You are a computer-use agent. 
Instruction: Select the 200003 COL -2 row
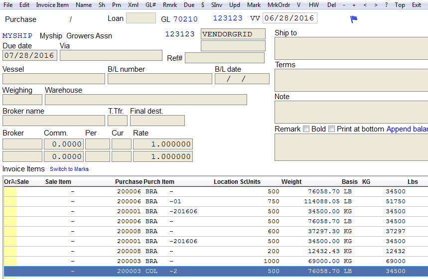click(x=216, y=272)
